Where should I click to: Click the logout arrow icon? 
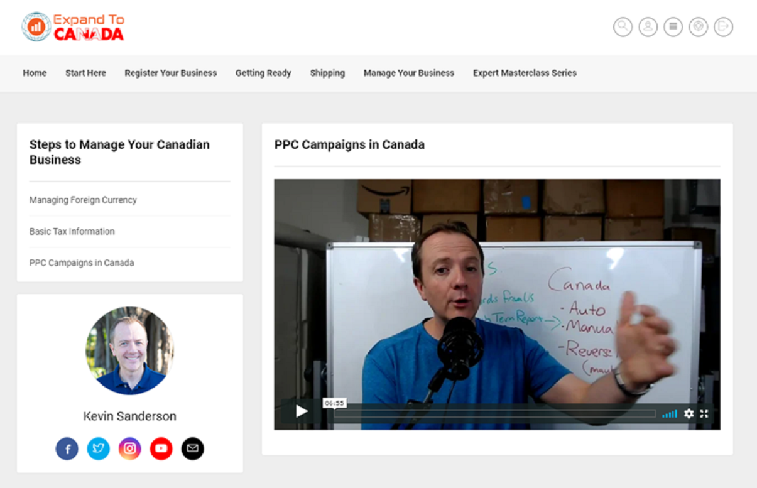723,26
